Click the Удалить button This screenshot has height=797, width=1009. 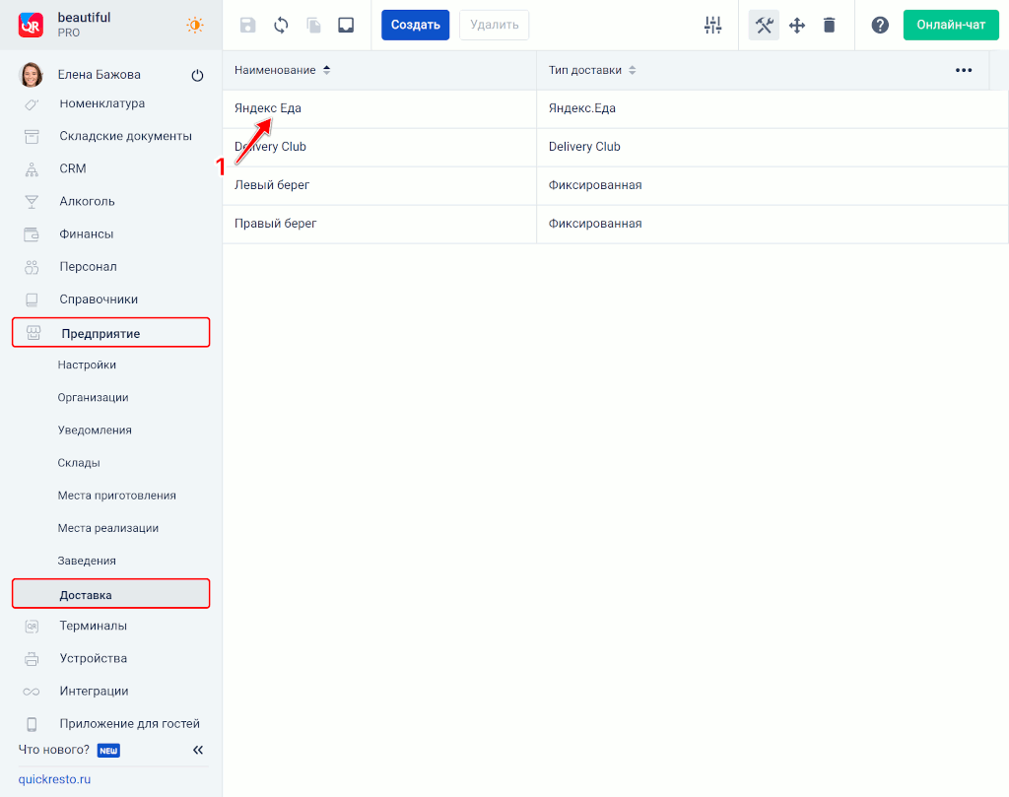point(495,25)
